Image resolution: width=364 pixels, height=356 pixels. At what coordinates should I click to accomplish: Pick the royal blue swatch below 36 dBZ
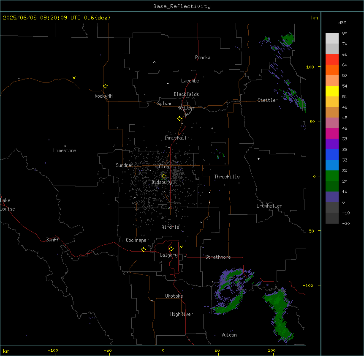(332, 154)
